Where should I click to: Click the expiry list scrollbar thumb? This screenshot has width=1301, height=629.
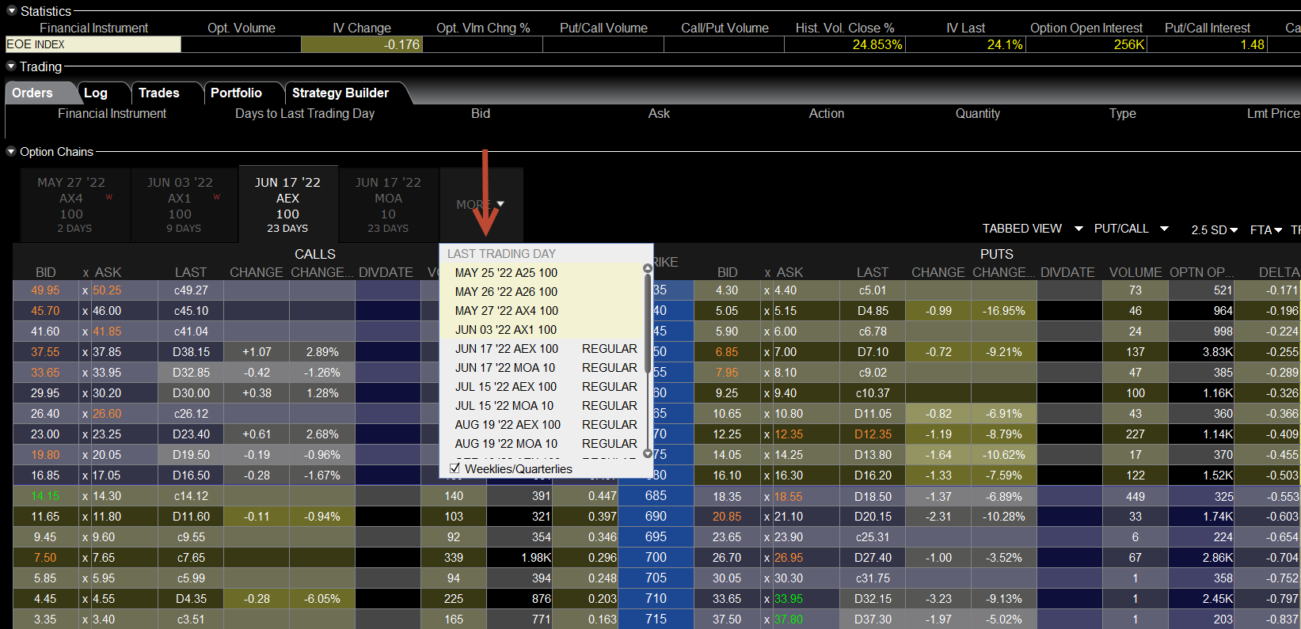click(x=648, y=323)
